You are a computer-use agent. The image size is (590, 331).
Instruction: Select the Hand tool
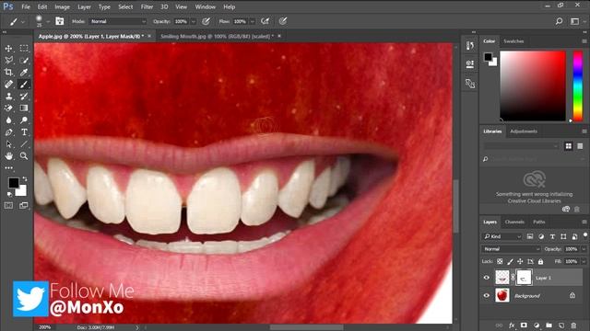(x=8, y=155)
